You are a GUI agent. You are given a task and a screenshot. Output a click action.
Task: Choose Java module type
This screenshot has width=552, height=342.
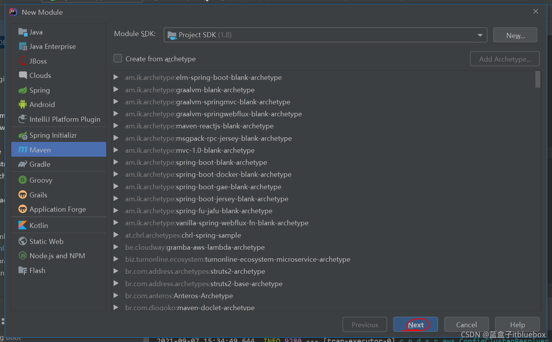59,32
